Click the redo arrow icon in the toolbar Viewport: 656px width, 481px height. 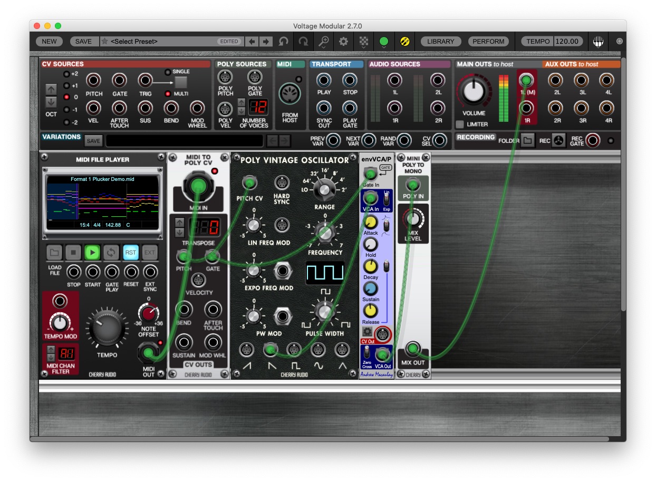[303, 41]
